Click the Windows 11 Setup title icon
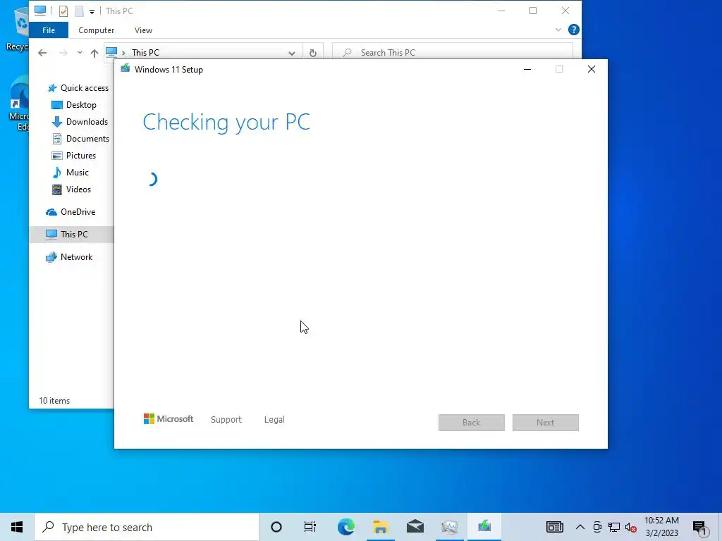Screen dimensions: 722x541 [126, 69]
